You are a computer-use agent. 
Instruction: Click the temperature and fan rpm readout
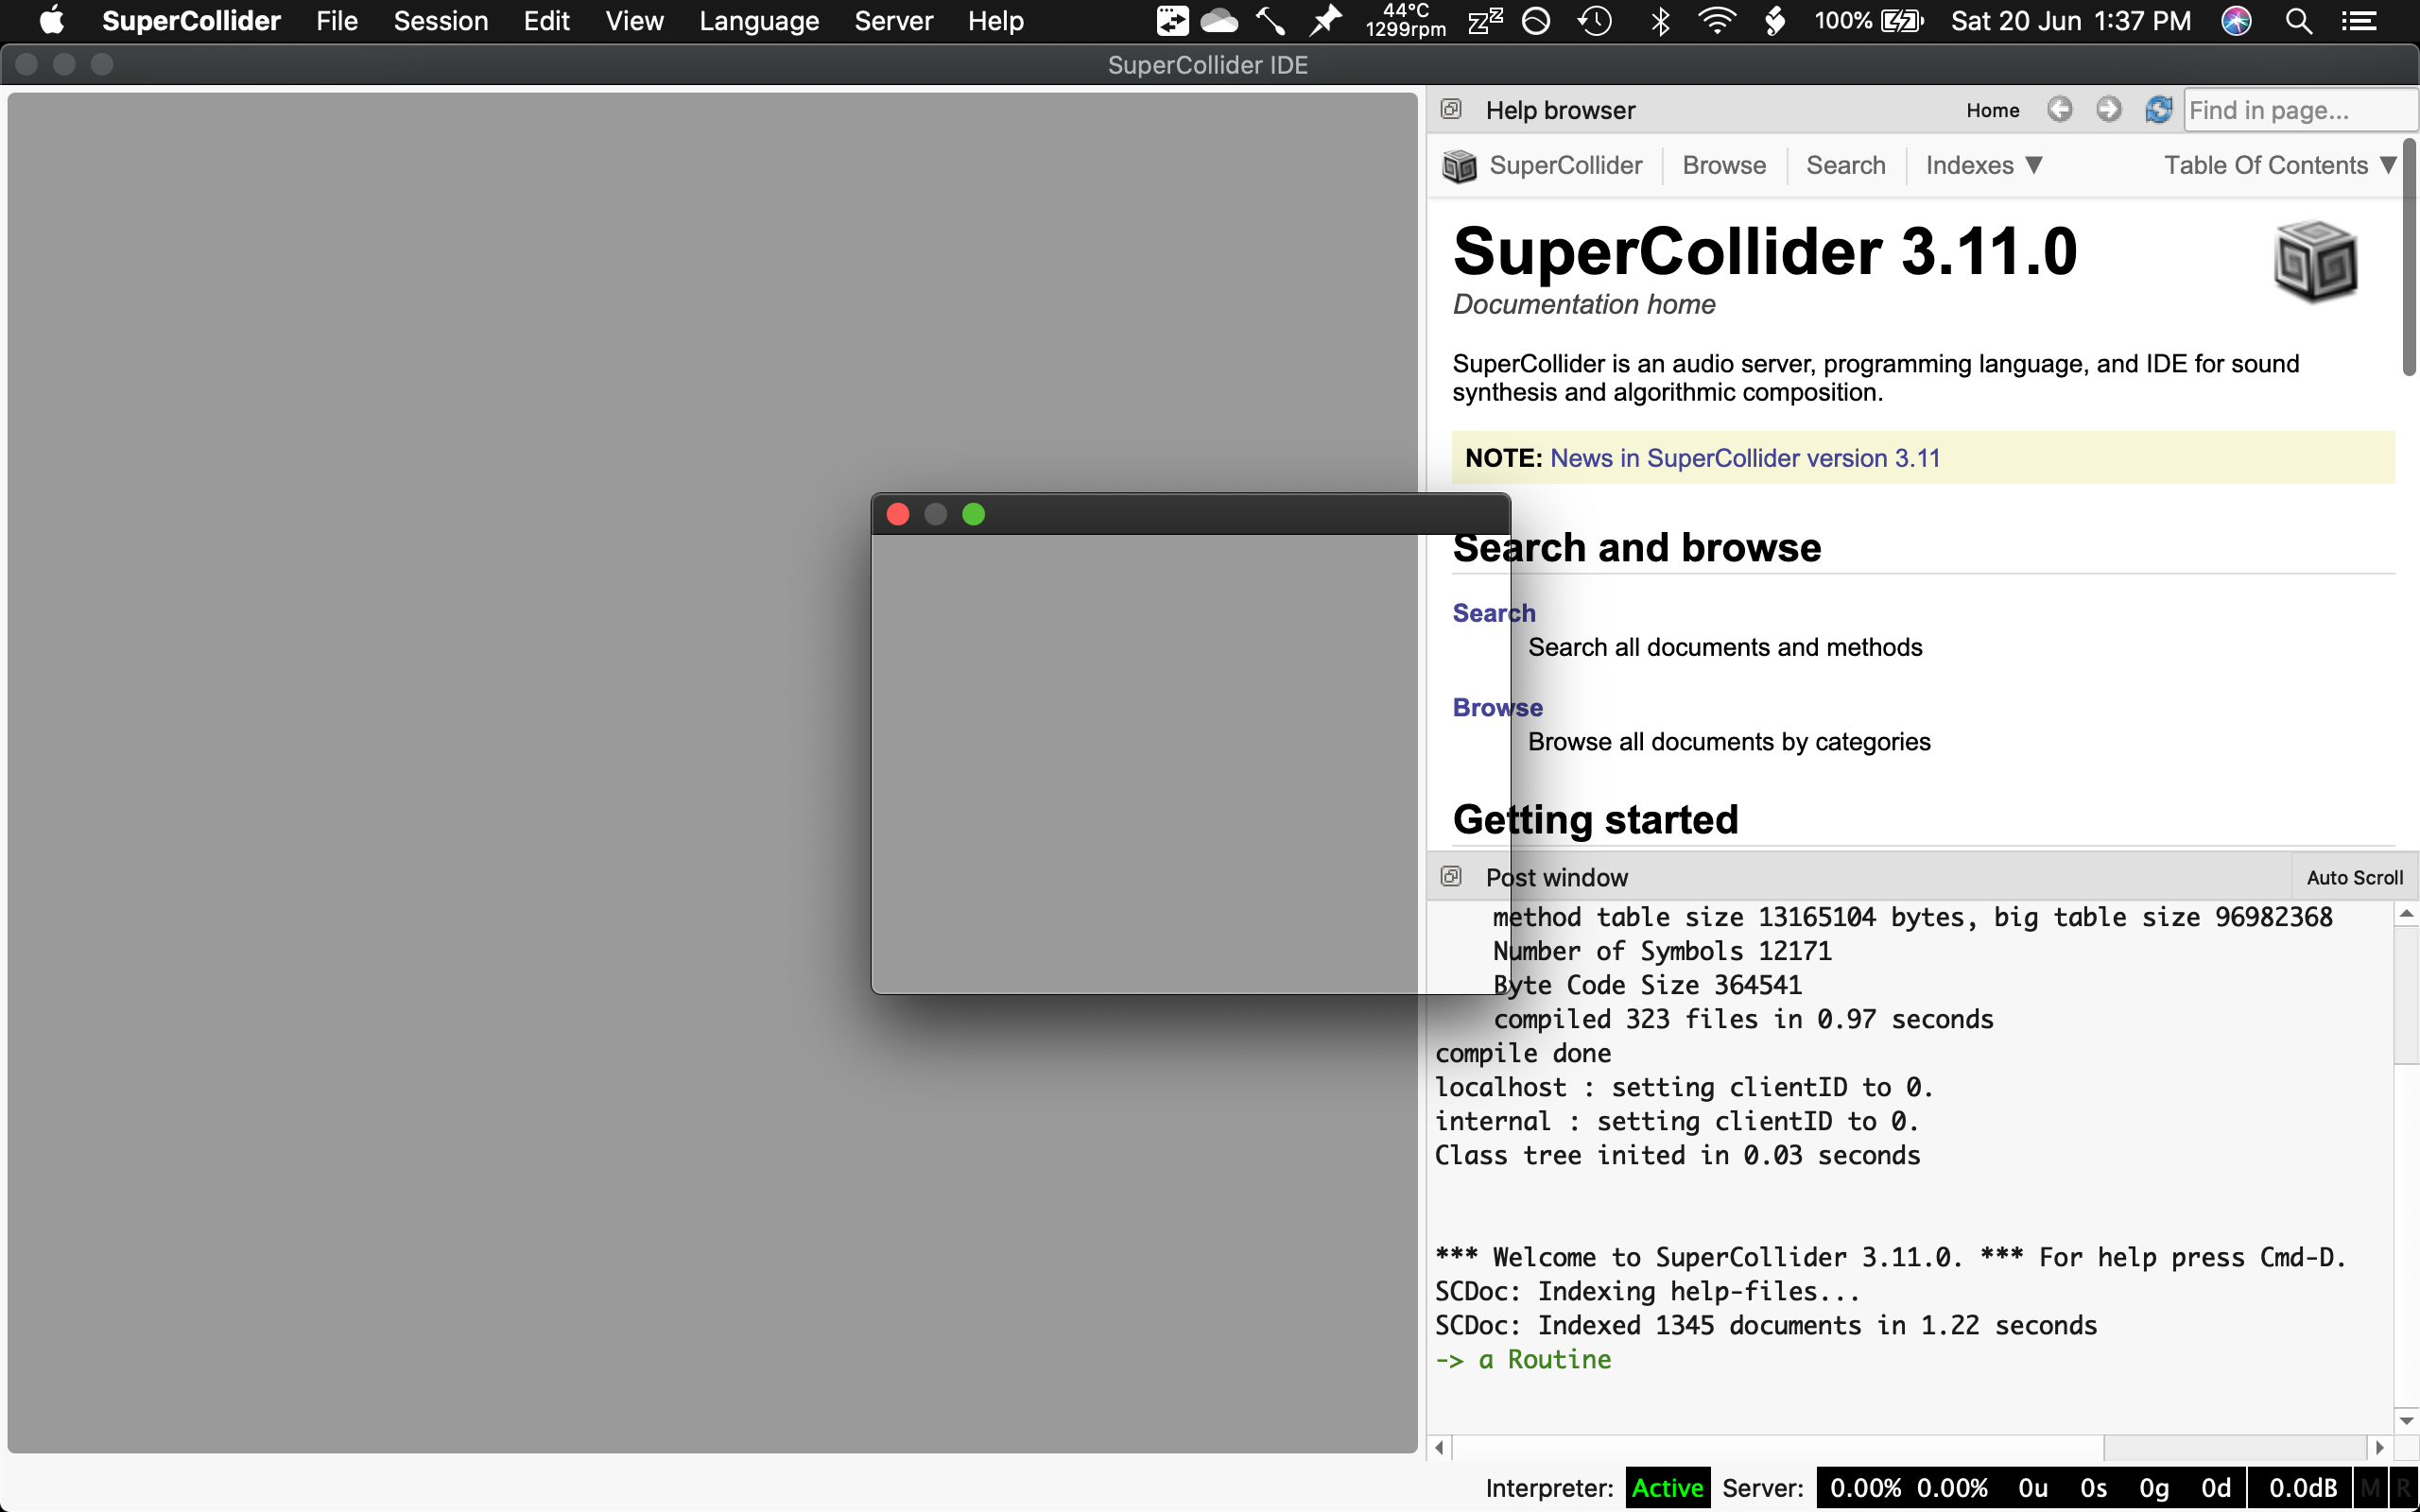[x=1405, y=20]
